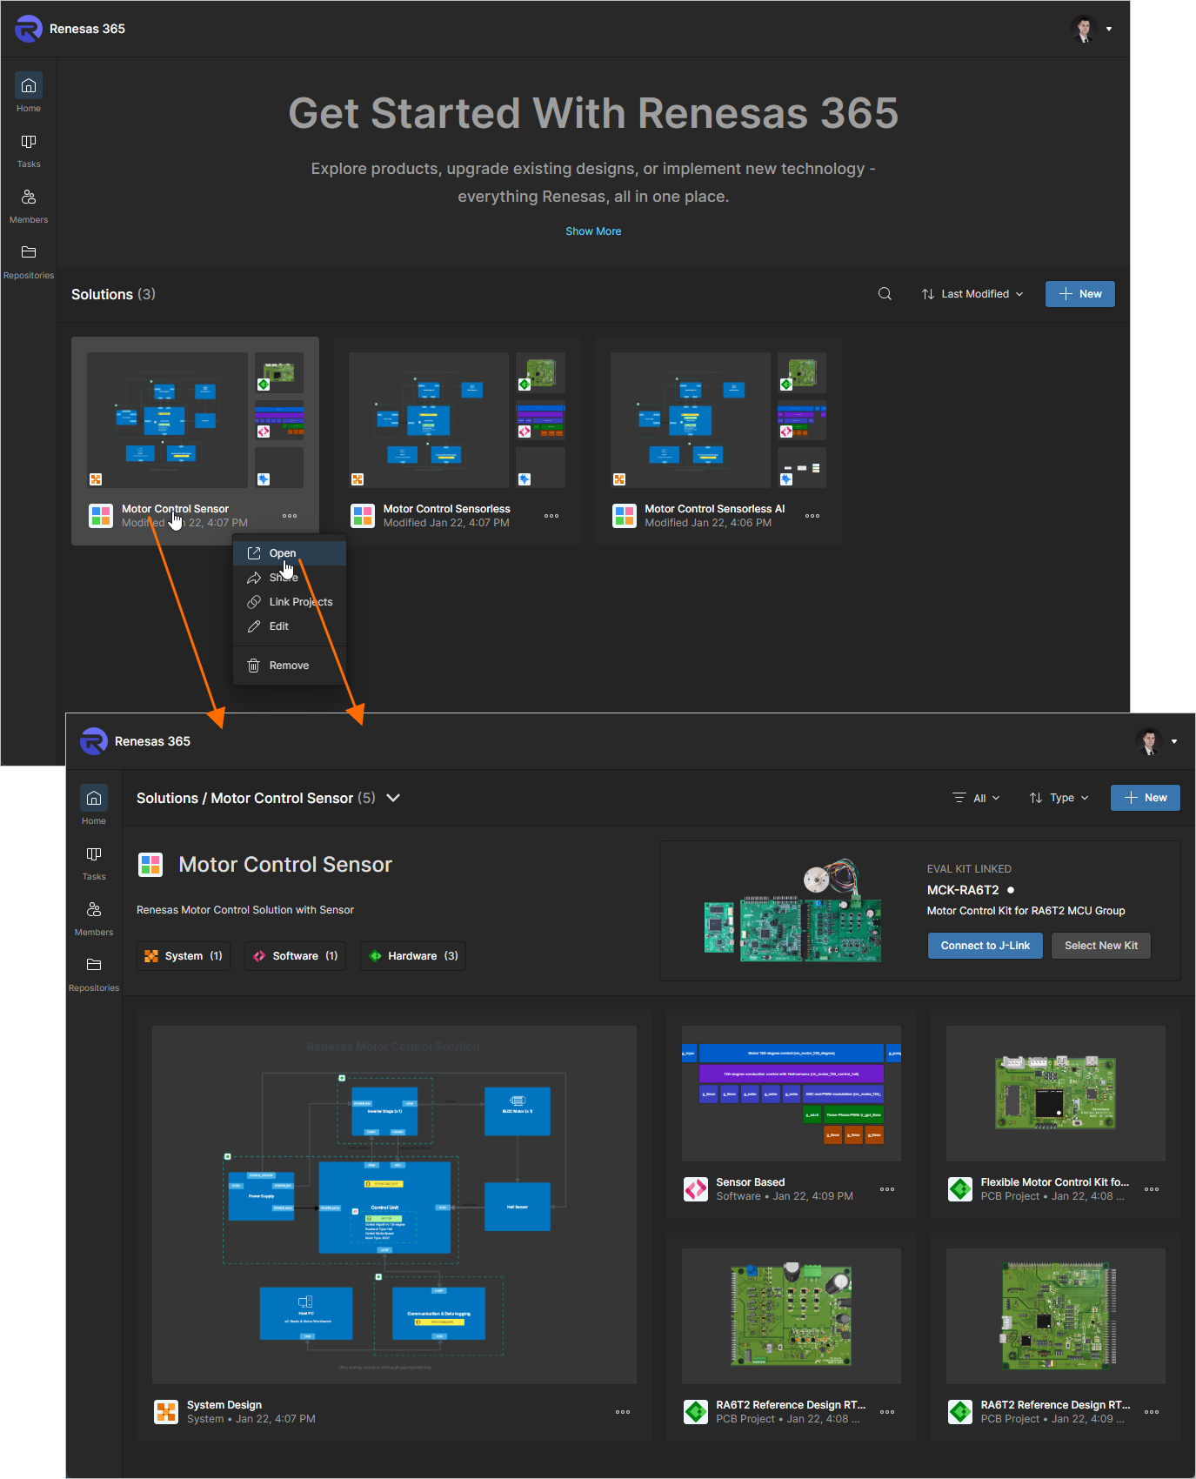Click the Sensor Based project name
1196x1479 pixels.
751,1182
